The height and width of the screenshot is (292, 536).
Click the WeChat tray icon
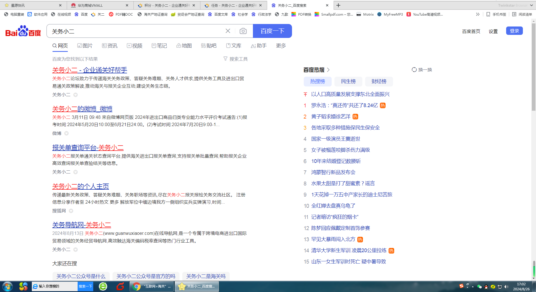click(x=479, y=286)
